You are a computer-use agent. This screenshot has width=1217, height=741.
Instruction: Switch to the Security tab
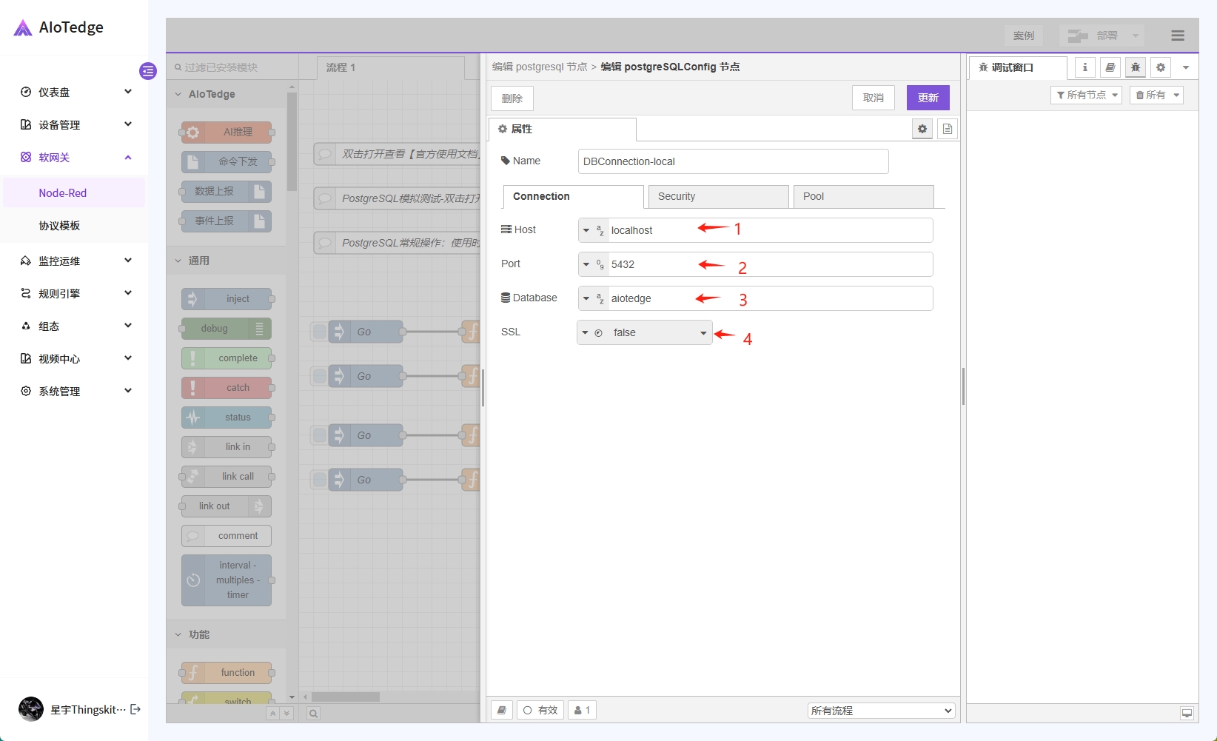(x=717, y=196)
